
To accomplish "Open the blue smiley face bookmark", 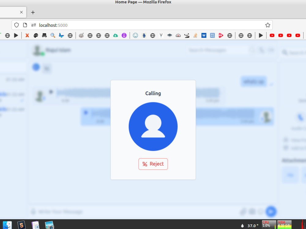I will tap(136, 35).
